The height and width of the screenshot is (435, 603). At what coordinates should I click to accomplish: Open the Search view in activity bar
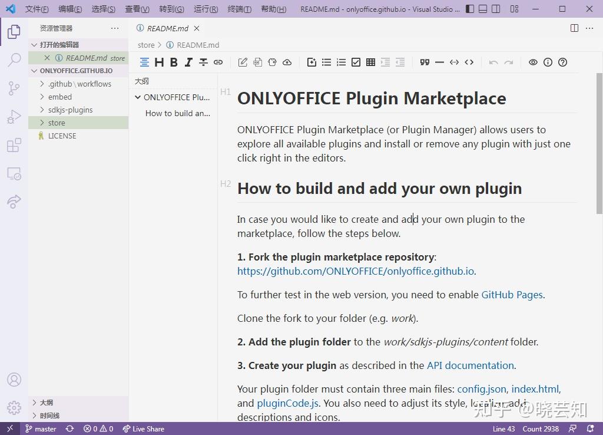click(14, 60)
